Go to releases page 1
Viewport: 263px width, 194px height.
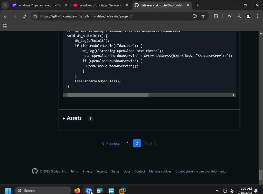(x=128, y=144)
